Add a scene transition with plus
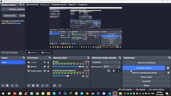Image resolution: width=171 pixels, height=96 pixels. 109,71
